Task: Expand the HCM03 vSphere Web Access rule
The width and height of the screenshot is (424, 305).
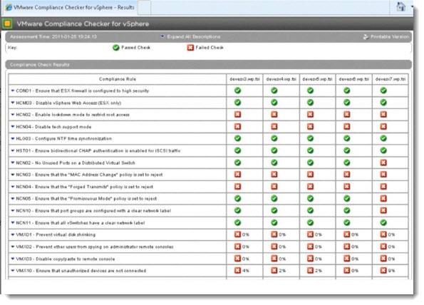Action: (x=13, y=103)
